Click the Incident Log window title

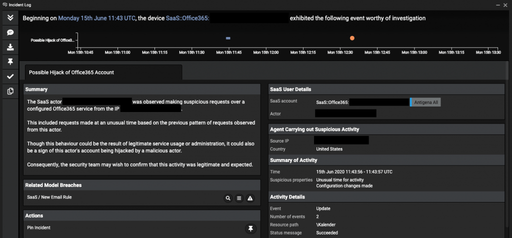pos(19,4)
